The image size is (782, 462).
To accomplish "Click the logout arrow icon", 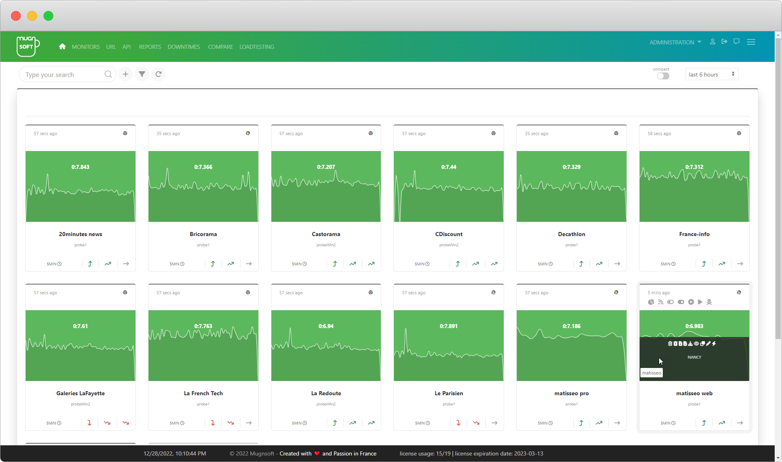I will coord(724,42).
